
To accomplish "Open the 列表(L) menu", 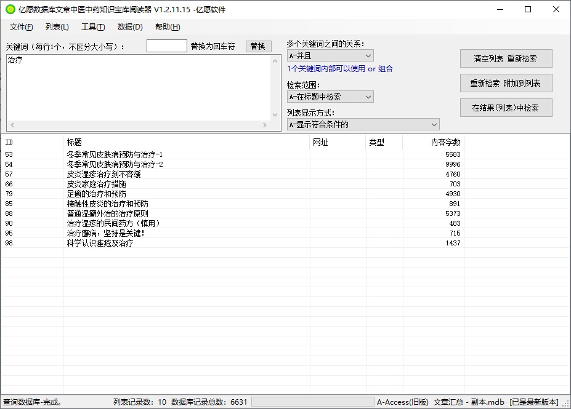I will pyautogui.click(x=57, y=27).
